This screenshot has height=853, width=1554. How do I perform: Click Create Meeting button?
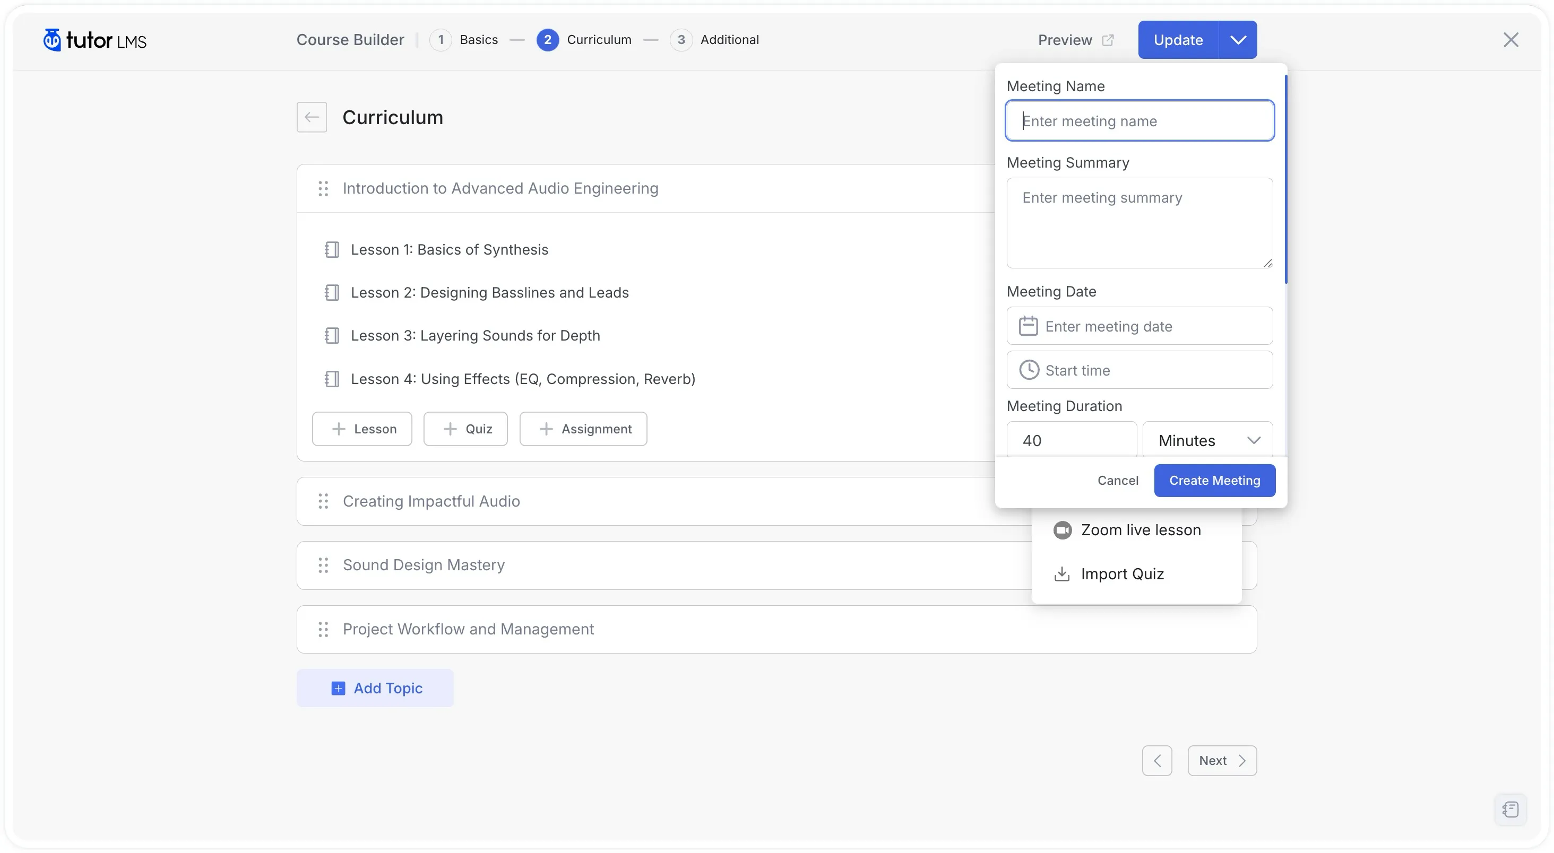point(1214,480)
